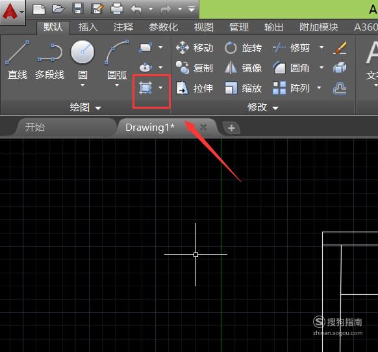
Task: Switch to the 注释 ribbon tab
Action: pos(123,27)
